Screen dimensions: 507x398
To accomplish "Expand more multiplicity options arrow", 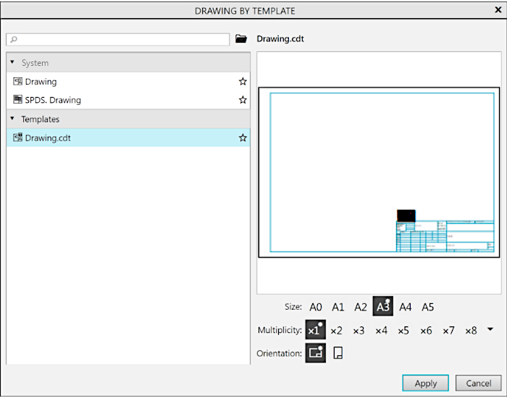I will pos(490,329).
